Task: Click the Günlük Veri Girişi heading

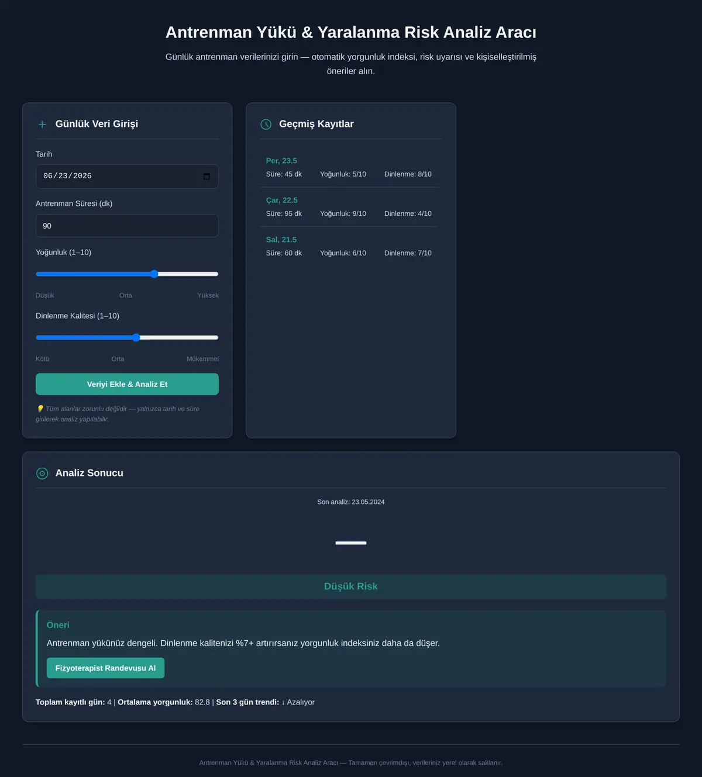Action: tap(97, 124)
